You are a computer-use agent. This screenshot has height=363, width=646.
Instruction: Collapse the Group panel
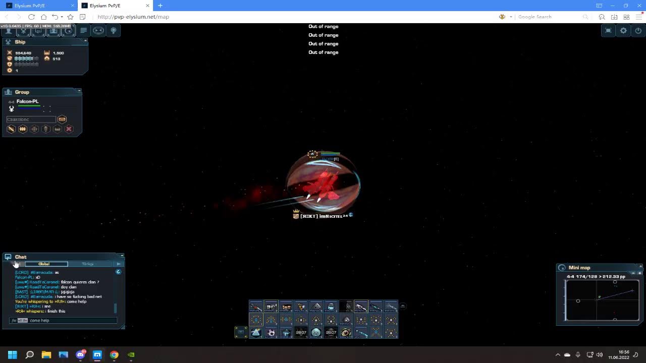click(x=79, y=91)
